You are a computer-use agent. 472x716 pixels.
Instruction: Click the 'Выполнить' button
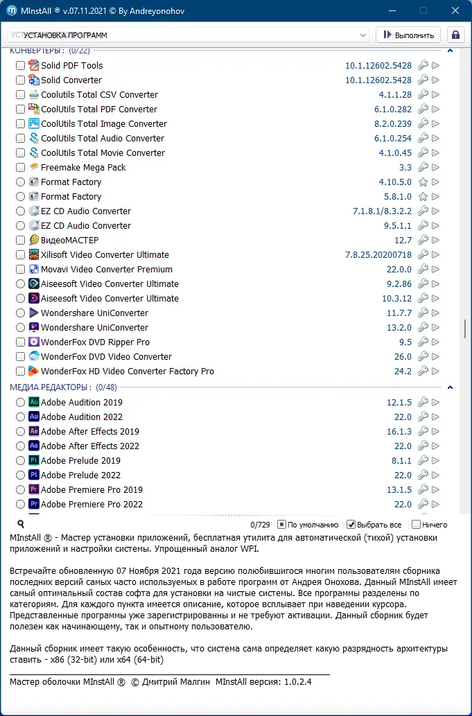(408, 35)
